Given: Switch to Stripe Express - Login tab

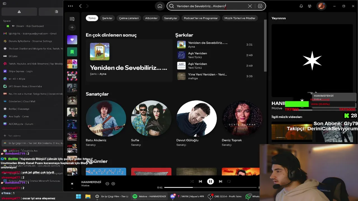Looking at the screenshot, I should (x=32, y=71).
